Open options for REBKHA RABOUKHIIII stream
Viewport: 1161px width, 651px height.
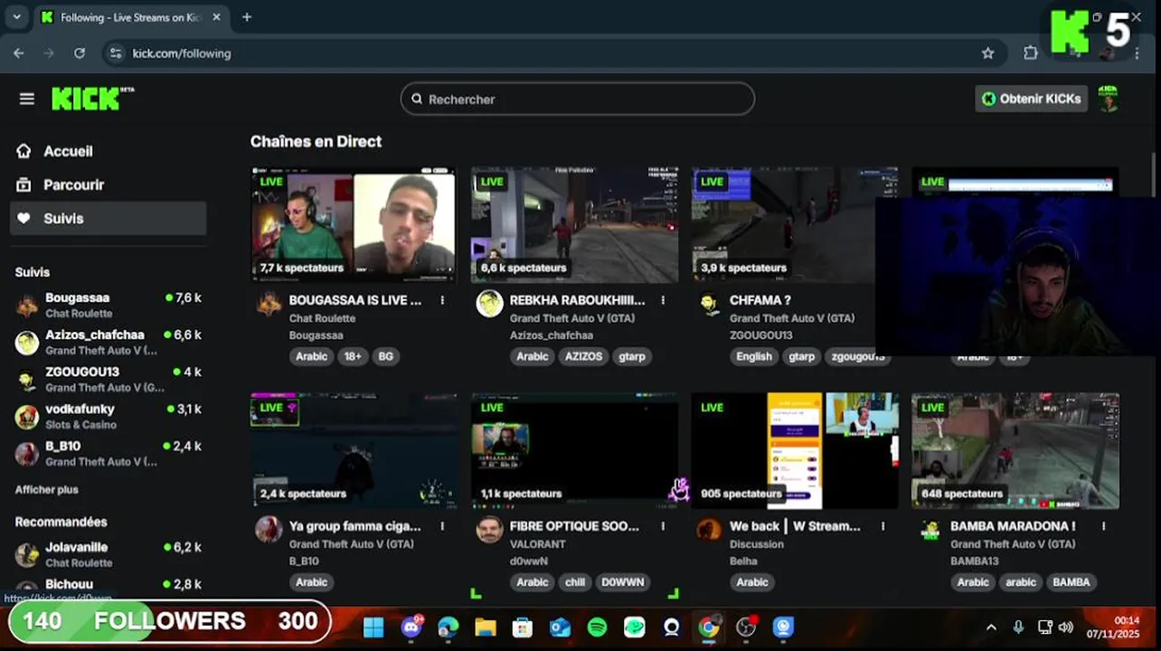click(663, 300)
